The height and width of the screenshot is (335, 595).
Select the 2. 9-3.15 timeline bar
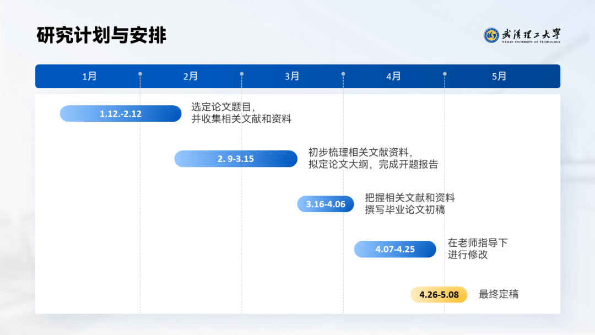236,159
